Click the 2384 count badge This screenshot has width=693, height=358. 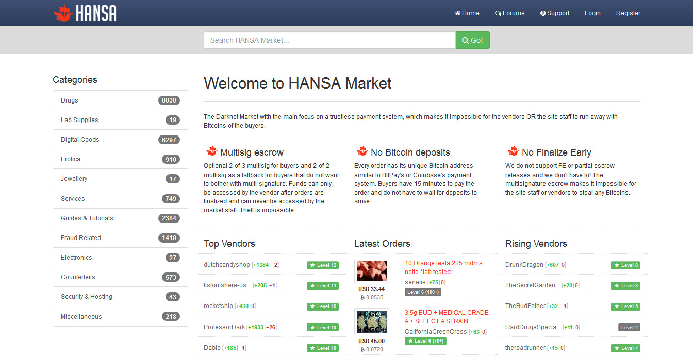pos(169,218)
